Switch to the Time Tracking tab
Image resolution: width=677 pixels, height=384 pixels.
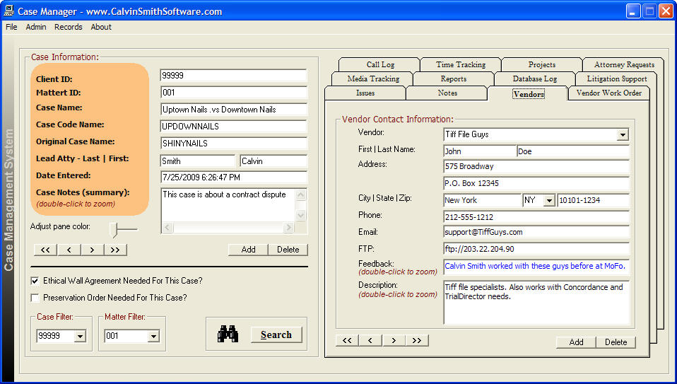(461, 65)
